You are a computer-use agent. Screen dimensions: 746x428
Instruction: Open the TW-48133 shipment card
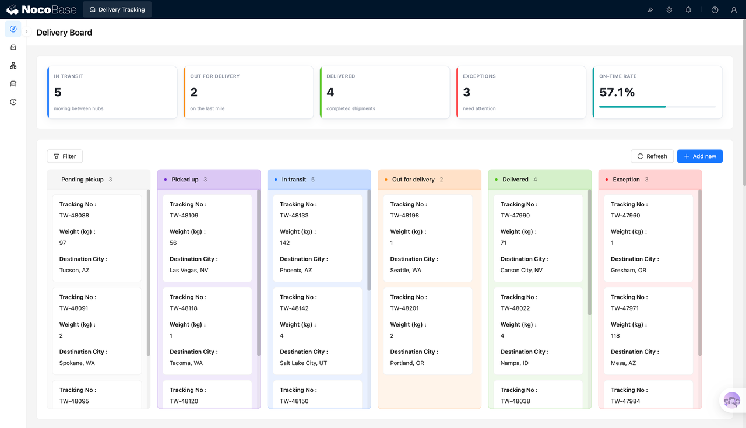coord(318,238)
